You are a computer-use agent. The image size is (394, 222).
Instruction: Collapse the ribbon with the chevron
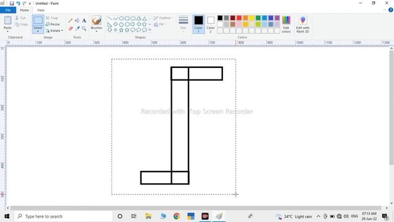point(384,10)
